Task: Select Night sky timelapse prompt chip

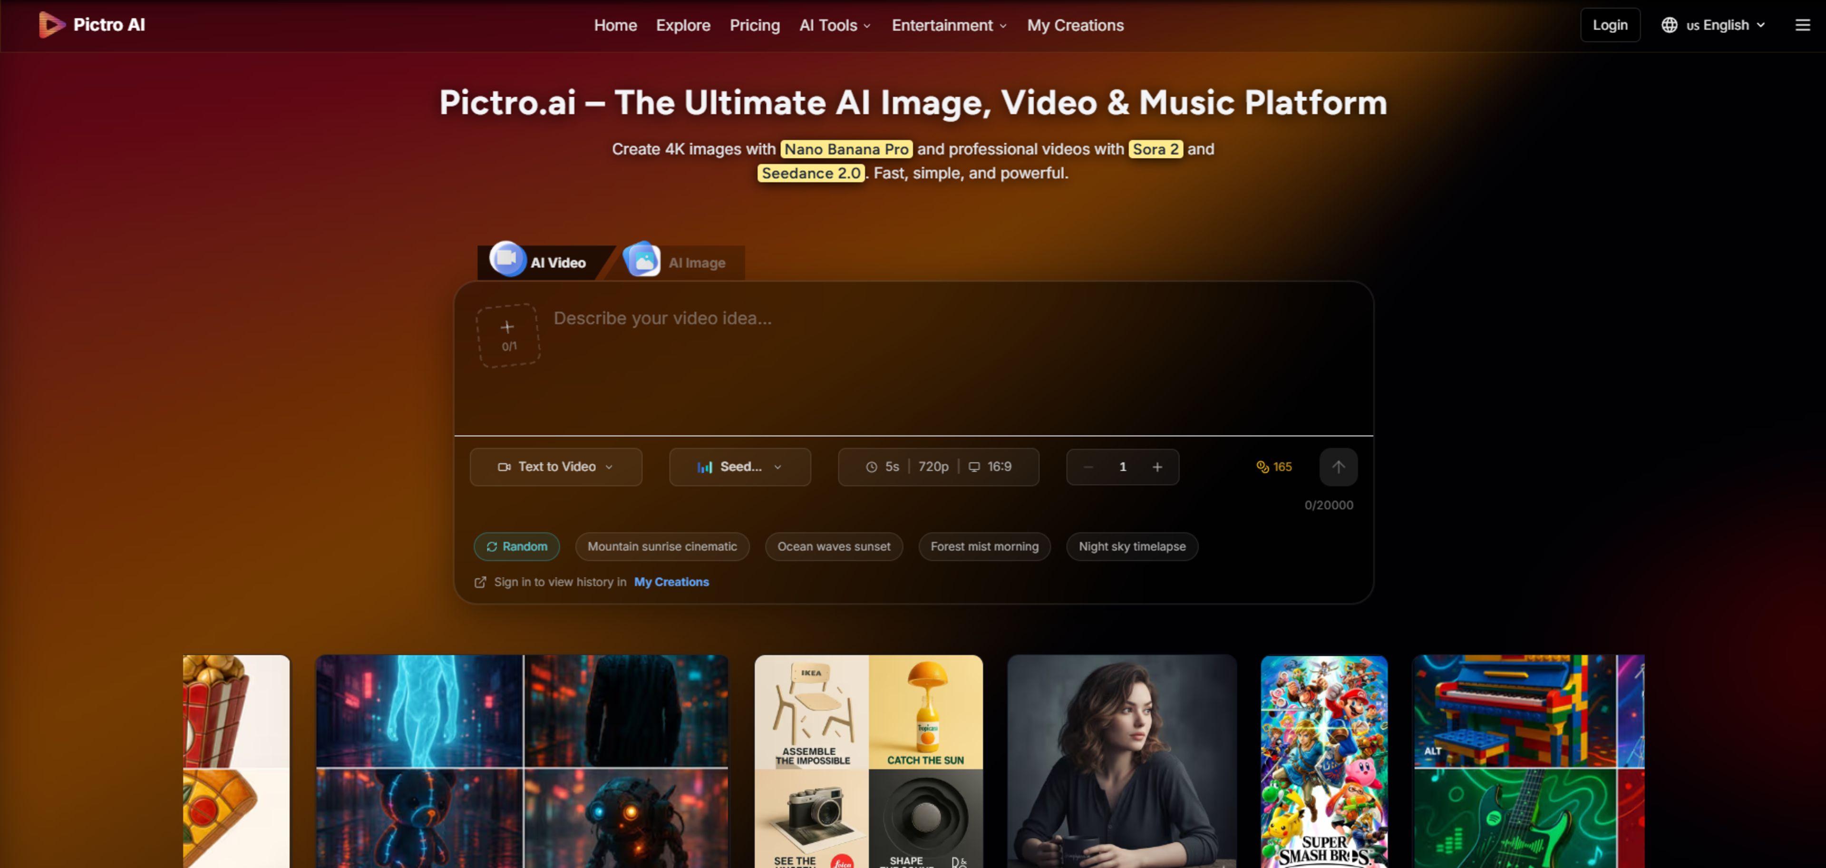Action: (x=1132, y=547)
